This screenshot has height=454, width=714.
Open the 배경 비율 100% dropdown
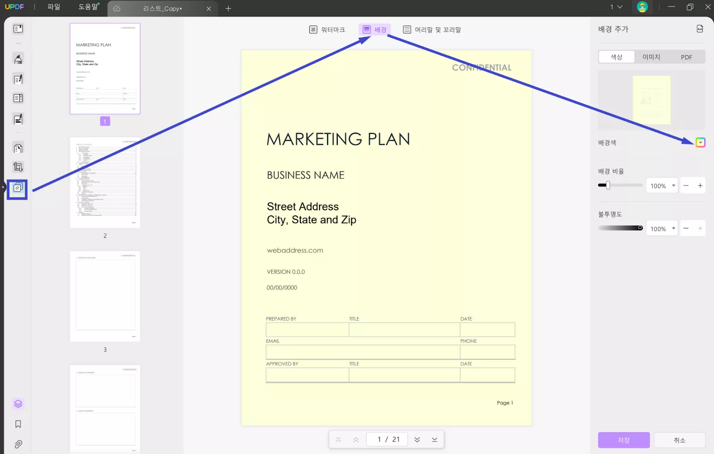pos(662,186)
